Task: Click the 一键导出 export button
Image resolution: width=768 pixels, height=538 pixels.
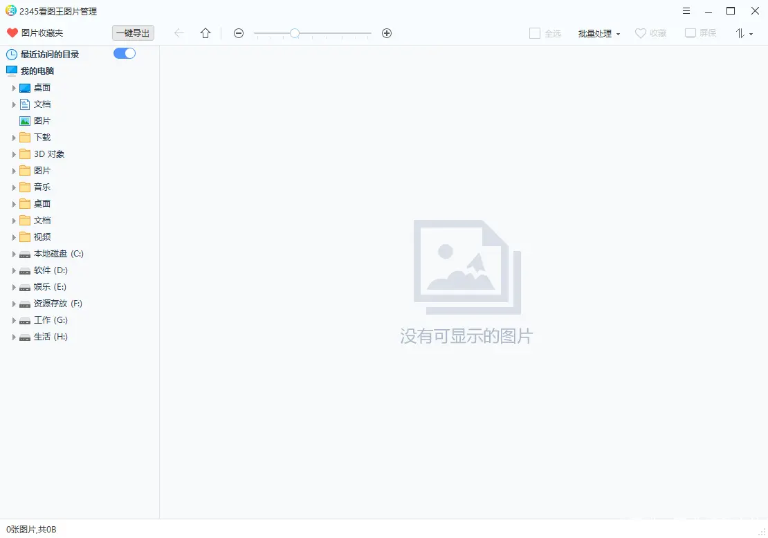Action: (x=133, y=33)
